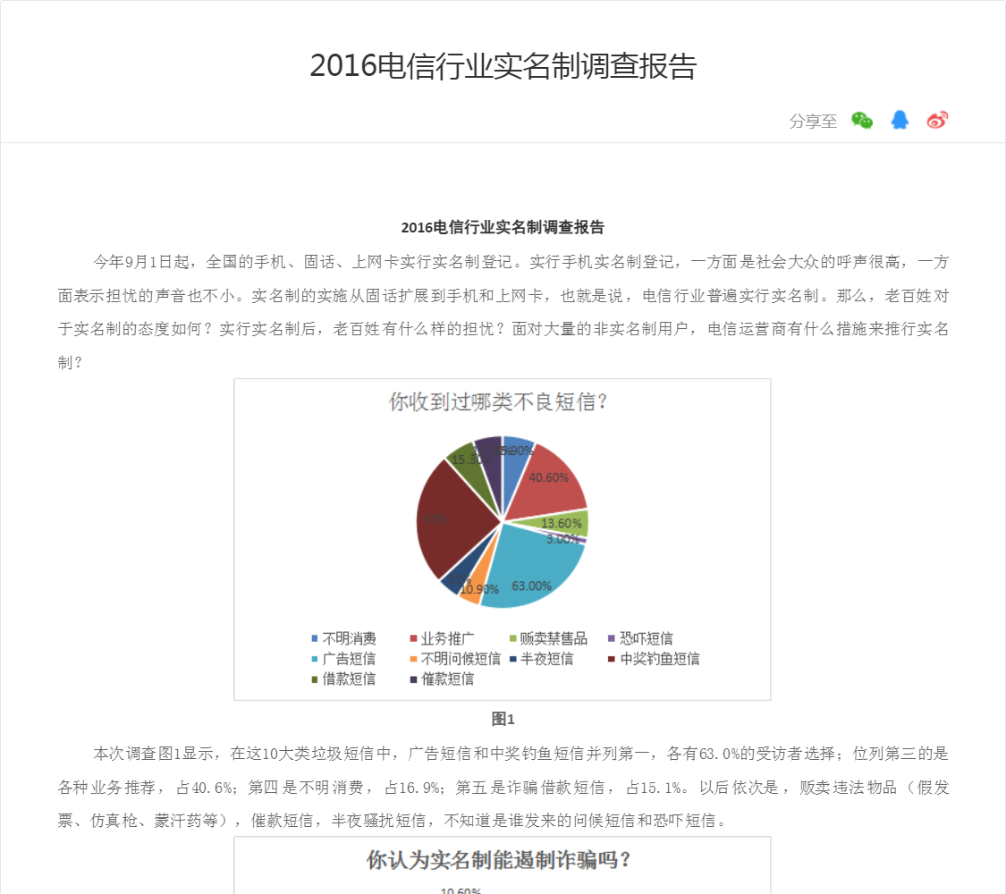Share the article to WeChat

(862, 121)
